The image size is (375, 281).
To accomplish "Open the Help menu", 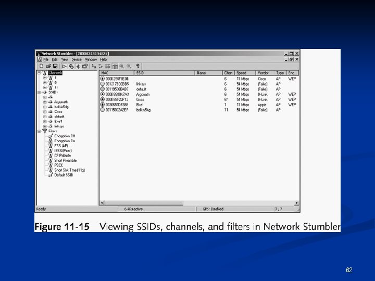I will [x=103, y=59].
